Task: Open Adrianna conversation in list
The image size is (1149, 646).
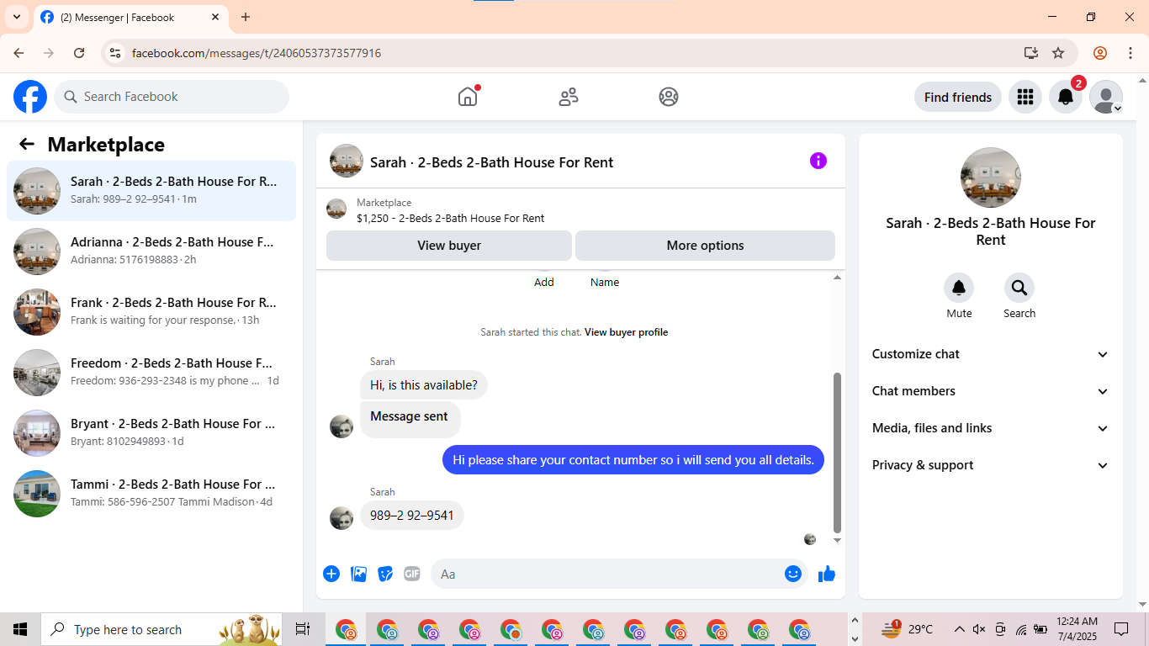Action: click(151, 252)
